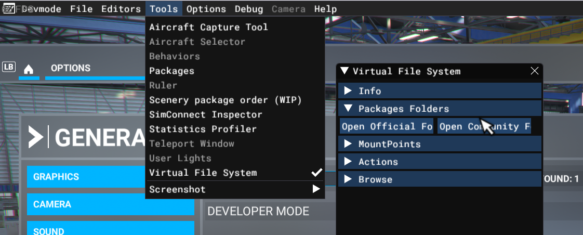
Task: Select Aircraft Capture Tool menu entry
Action: tap(208, 27)
